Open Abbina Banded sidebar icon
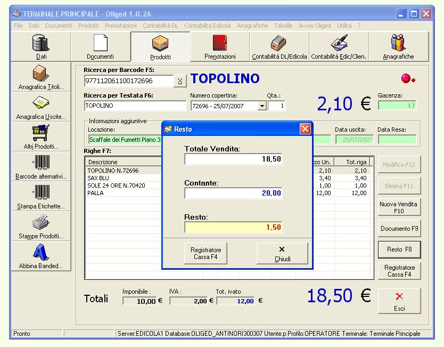This screenshot has width=444, height=347. tap(41, 253)
